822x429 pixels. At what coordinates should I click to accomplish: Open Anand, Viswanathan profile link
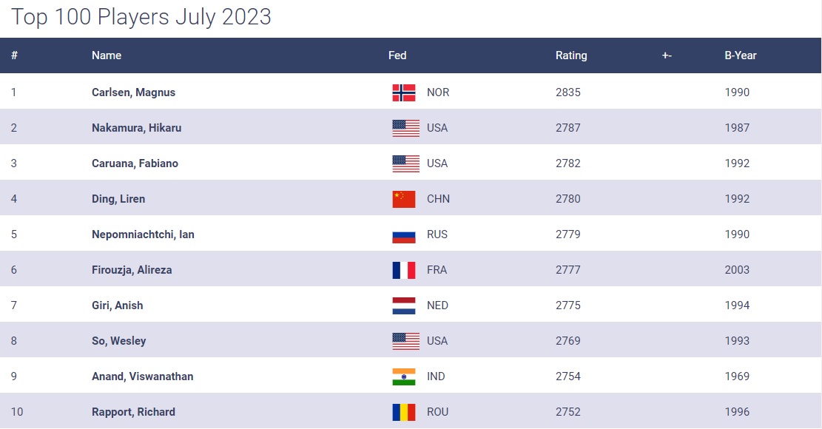(142, 376)
